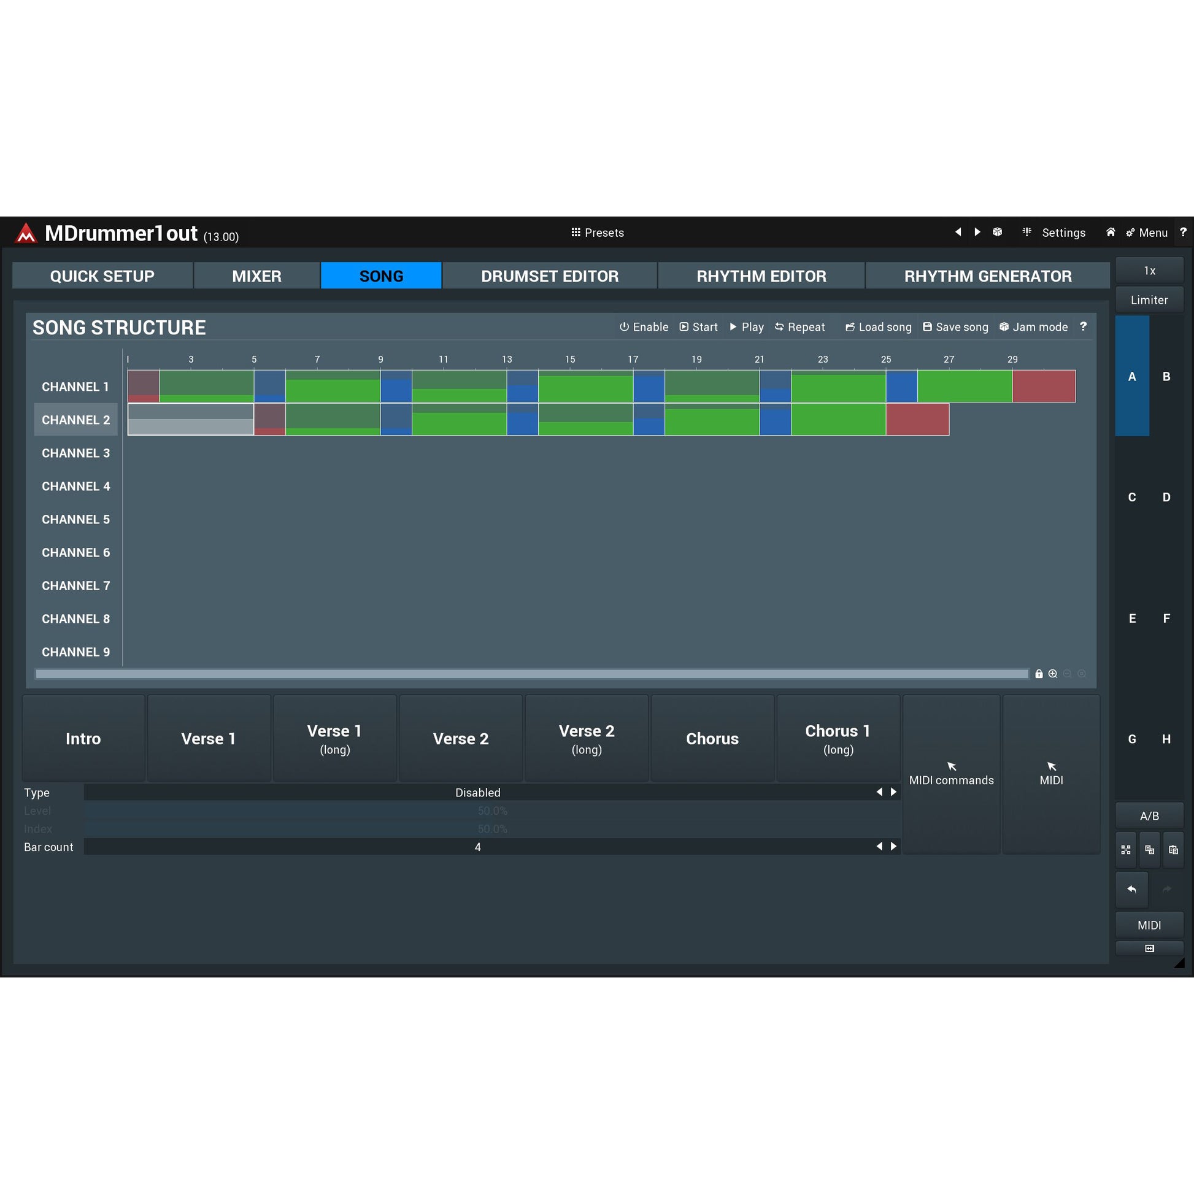Click the morphing grid icon below A/B
The image size is (1194, 1194).
pos(1126,850)
